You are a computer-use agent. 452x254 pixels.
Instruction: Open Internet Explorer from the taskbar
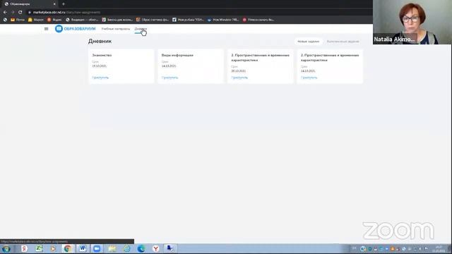(126, 248)
